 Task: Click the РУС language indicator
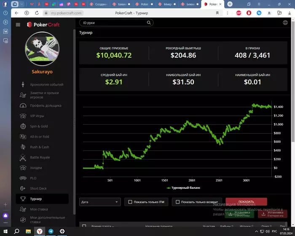coord(274,231)
